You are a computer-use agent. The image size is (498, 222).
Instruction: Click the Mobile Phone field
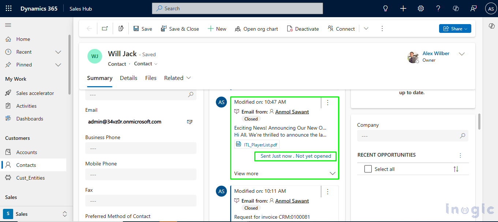coord(141,175)
